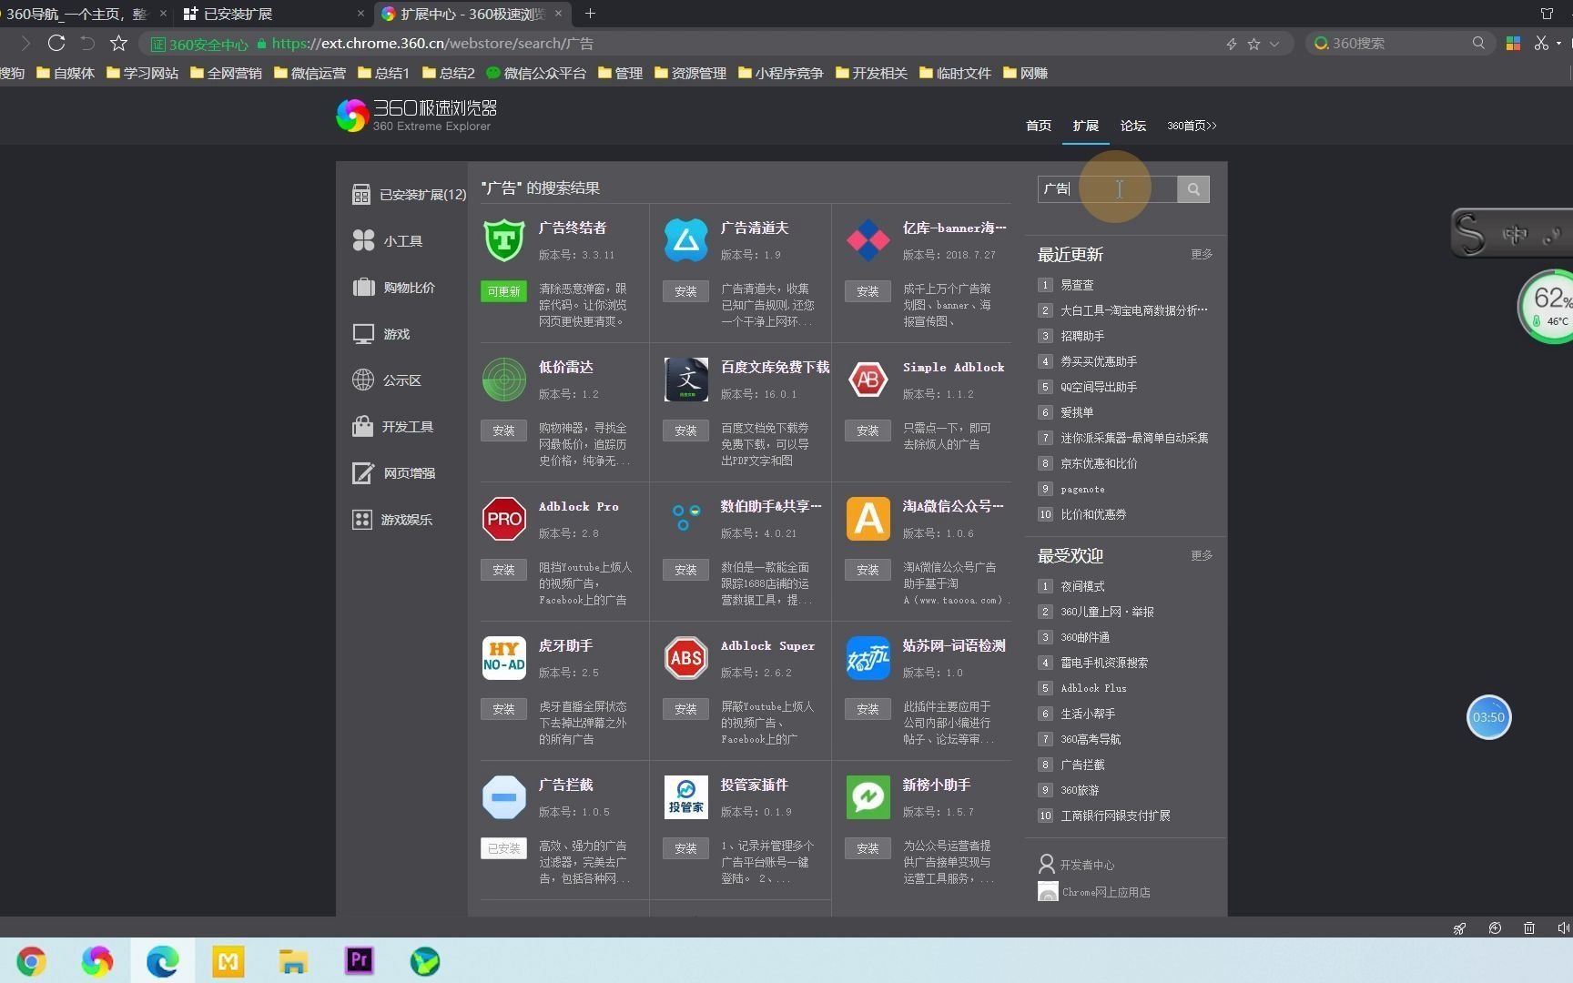Open the 淘A微信公众号 extension icon
This screenshot has height=983, width=1573.
(868, 519)
